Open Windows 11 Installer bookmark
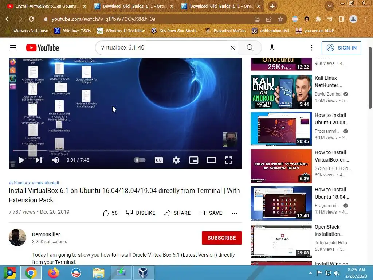This screenshot has height=280, width=373. coord(121,31)
